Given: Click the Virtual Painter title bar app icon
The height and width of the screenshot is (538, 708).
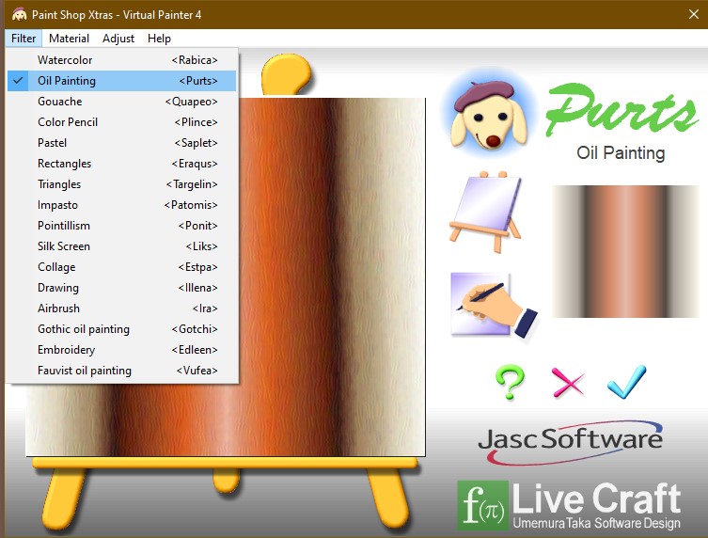Looking at the screenshot, I should pos(20,14).
